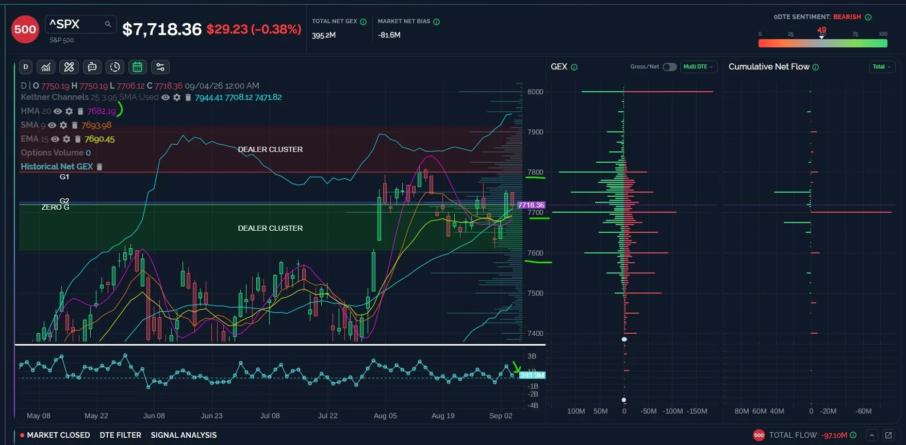Expand the bottom panel with the chevron
The width and height of the screenshot is (906, 445).
point(871,435)
